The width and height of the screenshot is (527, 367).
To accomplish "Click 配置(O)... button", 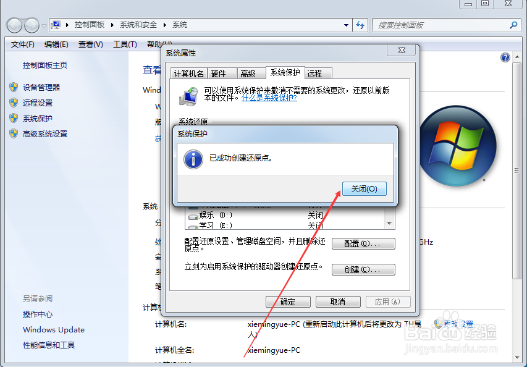I will pyautogui.click(x=363, y=243).
